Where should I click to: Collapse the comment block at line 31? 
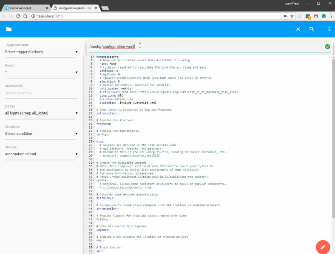(x=94, y=163)
